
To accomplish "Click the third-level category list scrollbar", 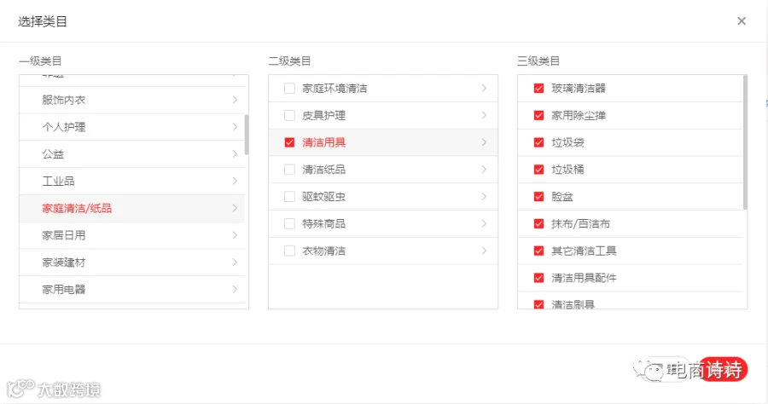I will pos(745,142).
